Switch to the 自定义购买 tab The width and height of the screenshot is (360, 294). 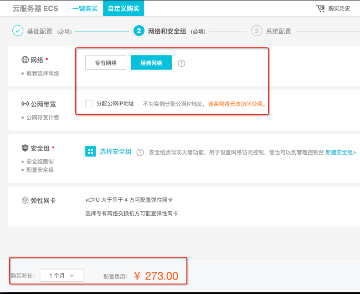coord(123,9)
